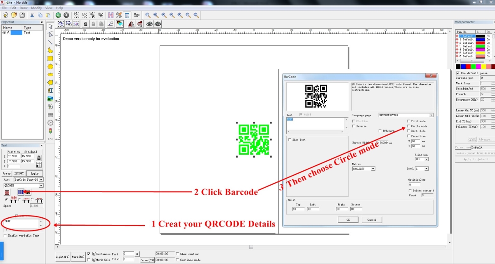Enable the Circle mode checkbox

tap(409, 126)
